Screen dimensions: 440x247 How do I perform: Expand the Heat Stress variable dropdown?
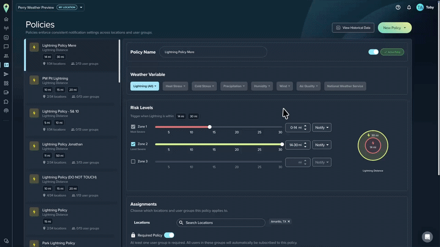[175, 86]
